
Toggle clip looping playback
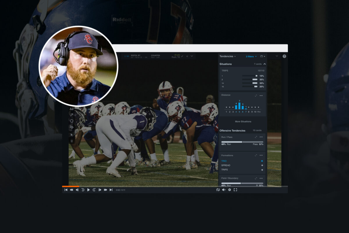coord(218,190)
